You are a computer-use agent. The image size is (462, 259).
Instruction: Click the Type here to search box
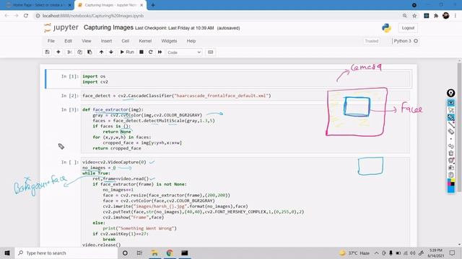tap(66, 253)
